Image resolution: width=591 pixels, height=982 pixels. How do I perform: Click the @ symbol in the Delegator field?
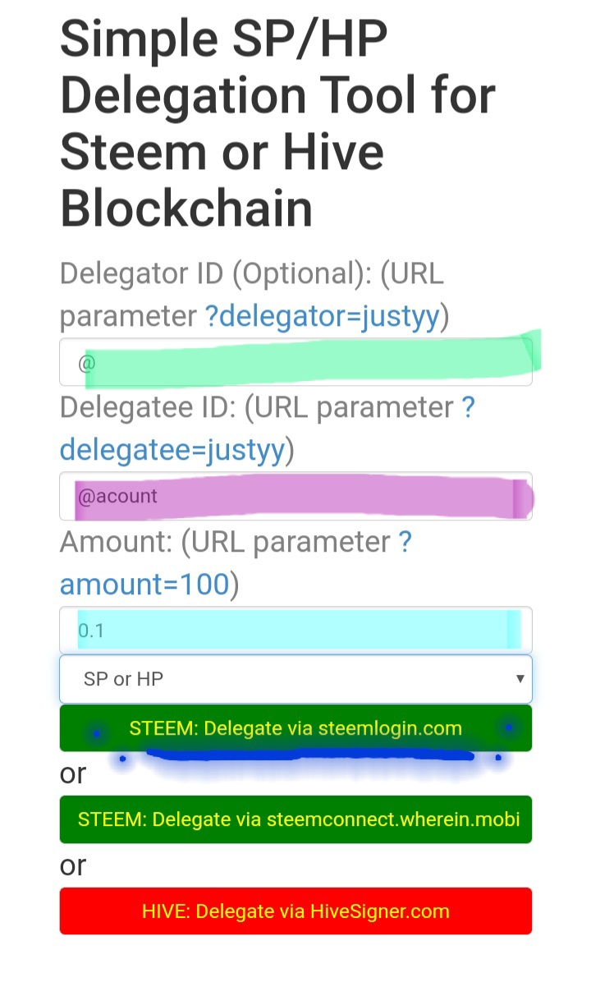[86, 363]
